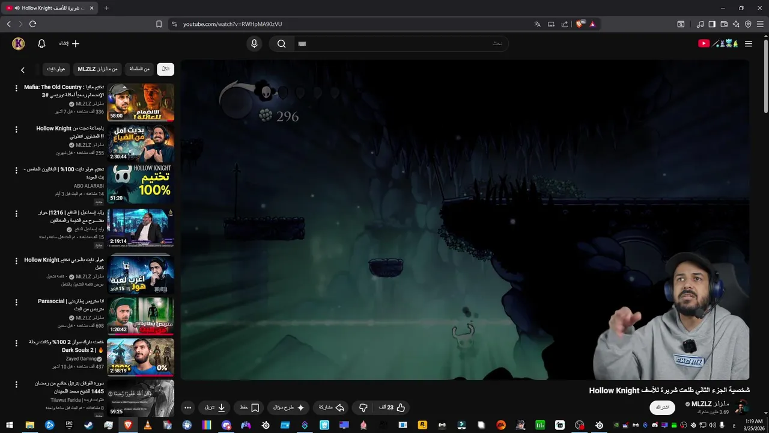
Task: Open the page translate icon in the address bar
Action: 537,24
